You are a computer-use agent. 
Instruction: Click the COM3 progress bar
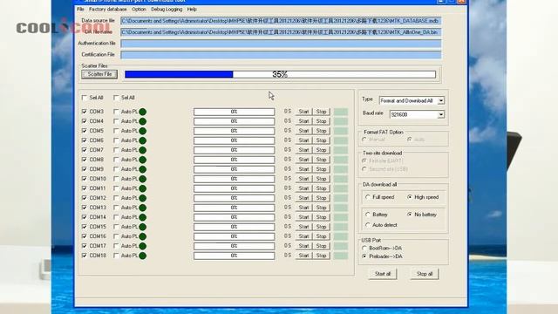(x=235, y=112)
